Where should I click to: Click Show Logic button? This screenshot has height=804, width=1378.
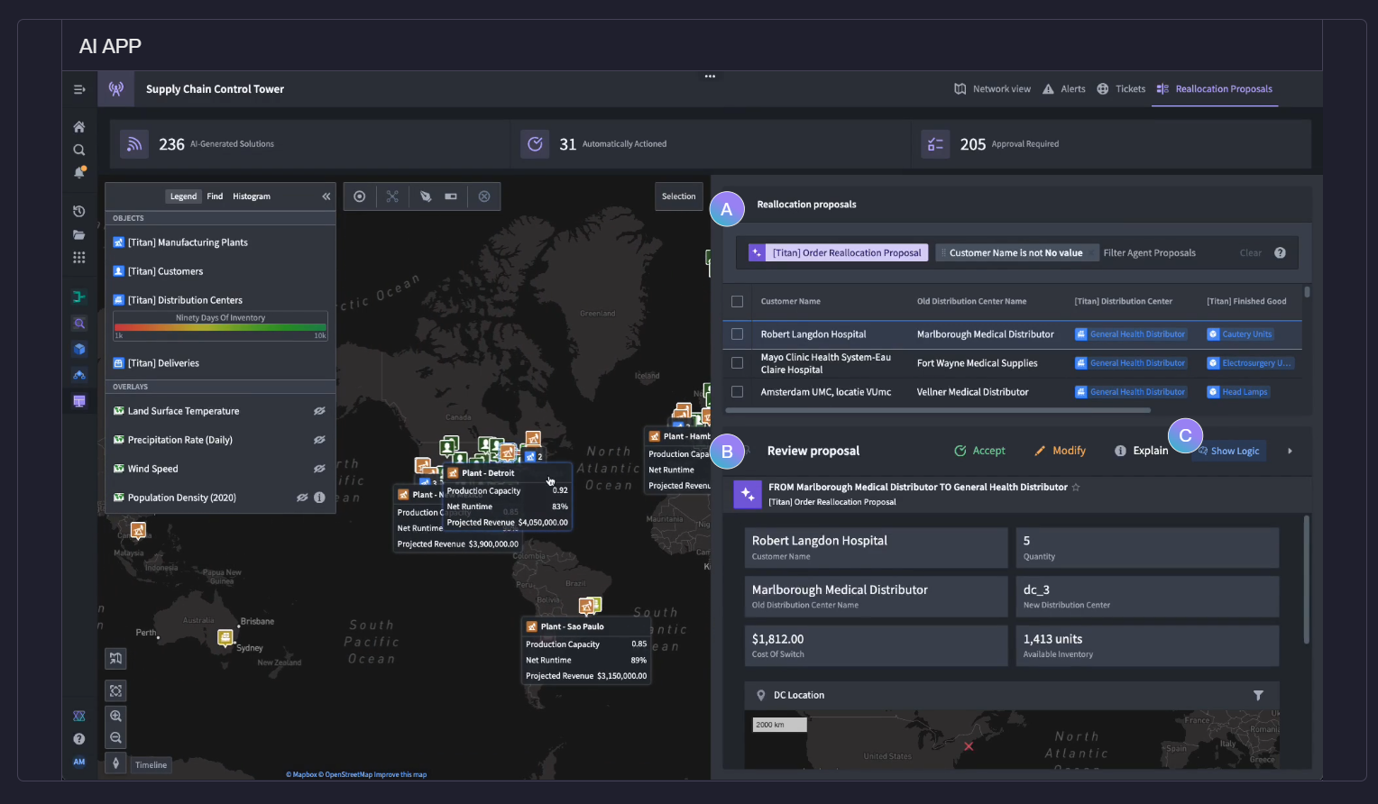[1228, 451]
